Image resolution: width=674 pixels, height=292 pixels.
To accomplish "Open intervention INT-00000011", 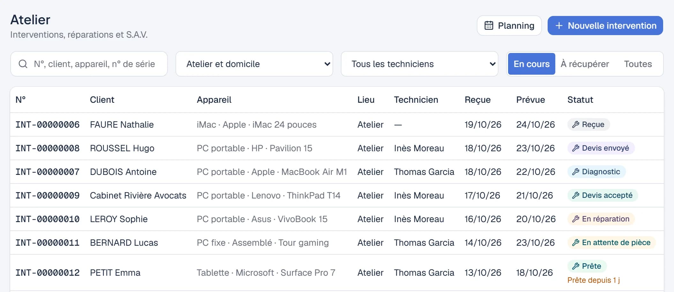I will 48,243.
